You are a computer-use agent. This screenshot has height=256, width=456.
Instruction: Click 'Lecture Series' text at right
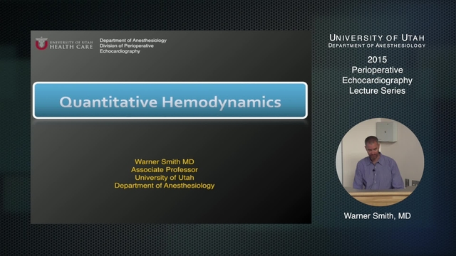coord(377,90)
